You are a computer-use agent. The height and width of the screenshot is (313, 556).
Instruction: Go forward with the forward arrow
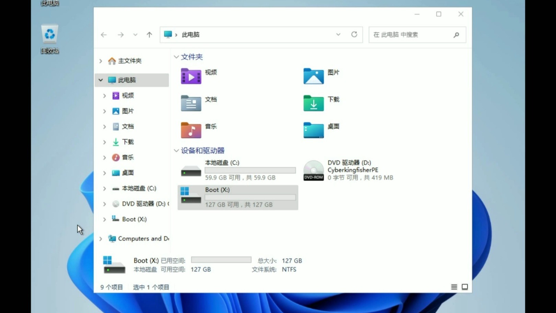[x=120, y=35]
